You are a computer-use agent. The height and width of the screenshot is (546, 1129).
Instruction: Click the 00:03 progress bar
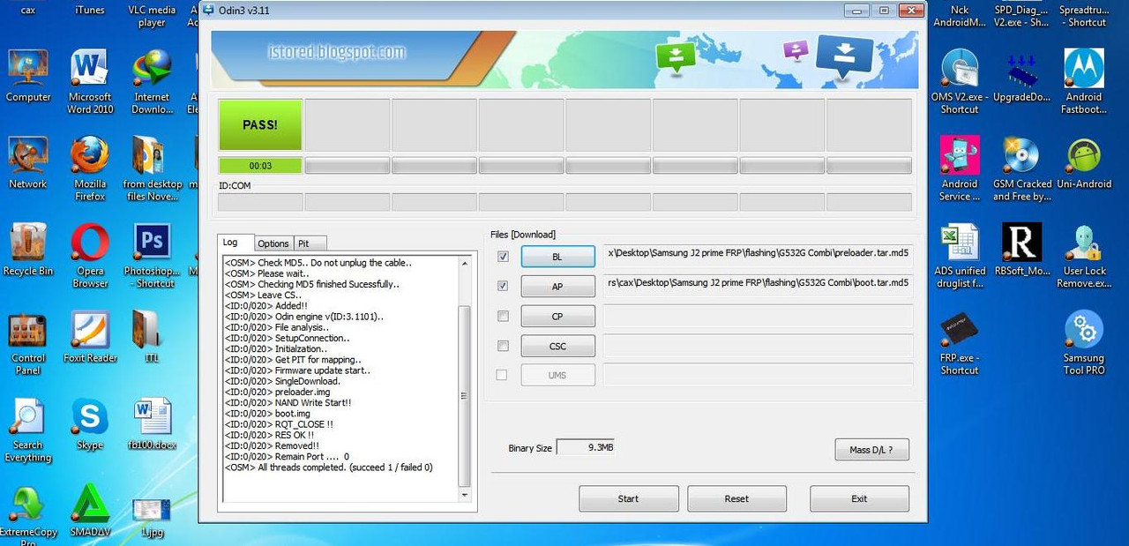click(260, 165)
